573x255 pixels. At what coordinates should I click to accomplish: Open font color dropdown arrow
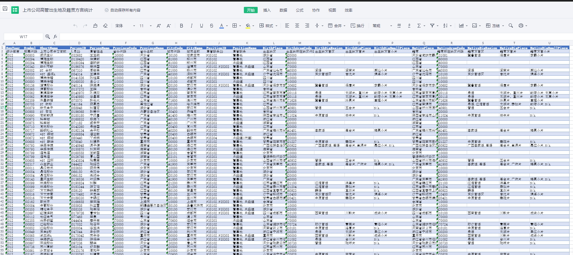tap(227, 26)
